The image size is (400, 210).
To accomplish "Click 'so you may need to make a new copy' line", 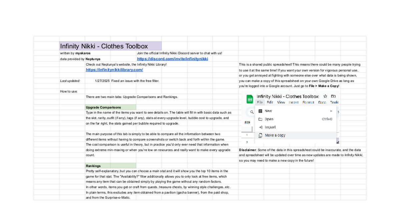I will [276, 161].
